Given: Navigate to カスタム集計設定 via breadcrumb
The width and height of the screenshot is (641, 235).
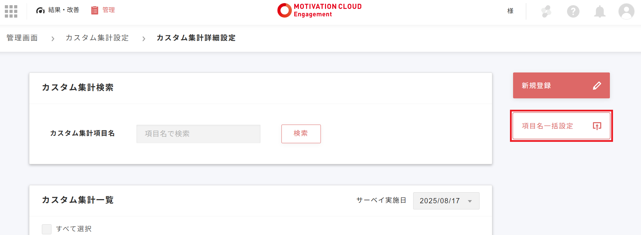Looking at the screenshot, I should pyautogui.click(x=97, y=38).
